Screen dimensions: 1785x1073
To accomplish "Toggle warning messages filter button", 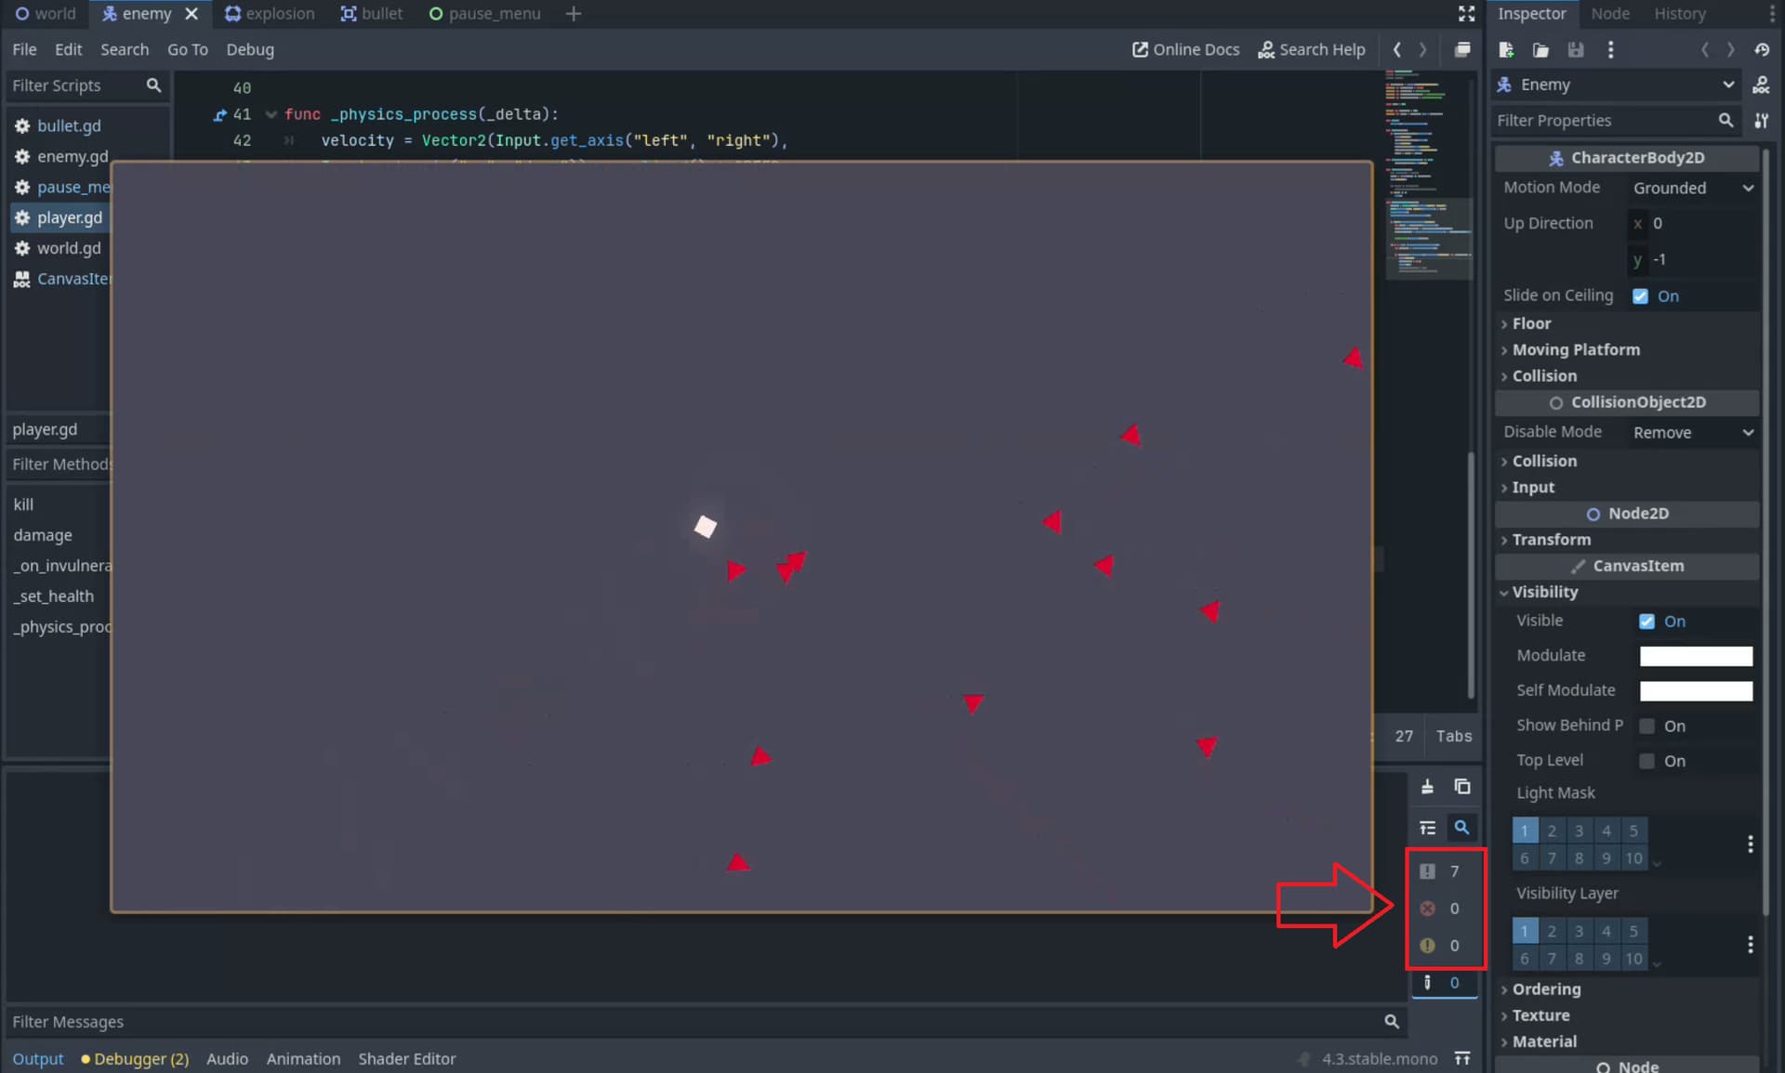I will tap(1445, 946).
